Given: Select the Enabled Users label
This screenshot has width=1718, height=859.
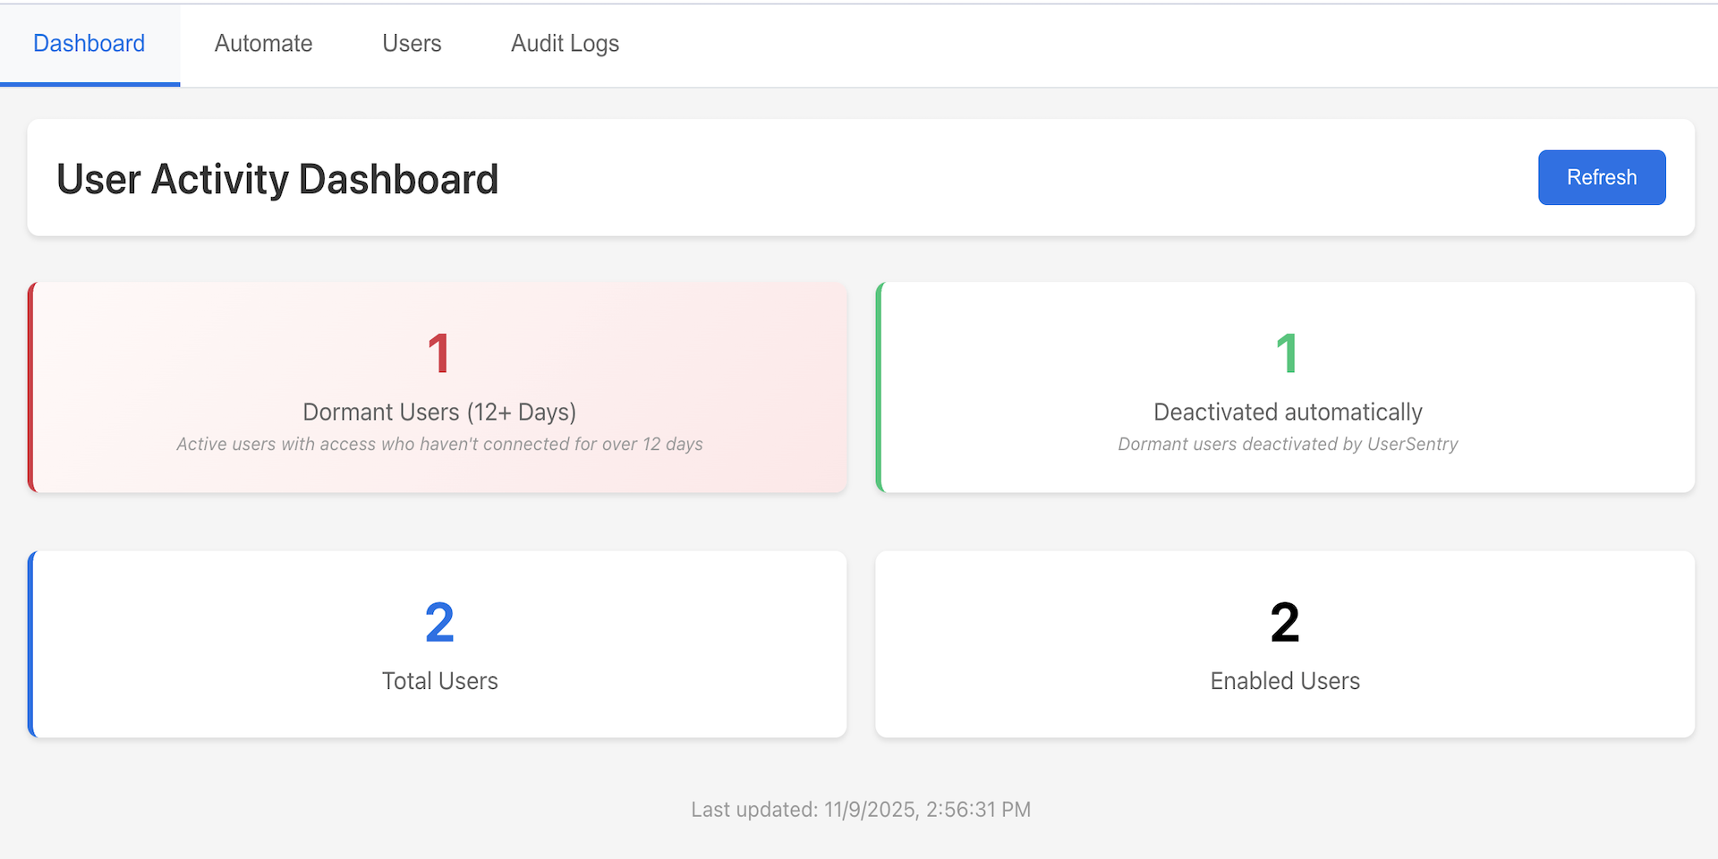Looking at the screenshot, I should tap(1285, 681).
